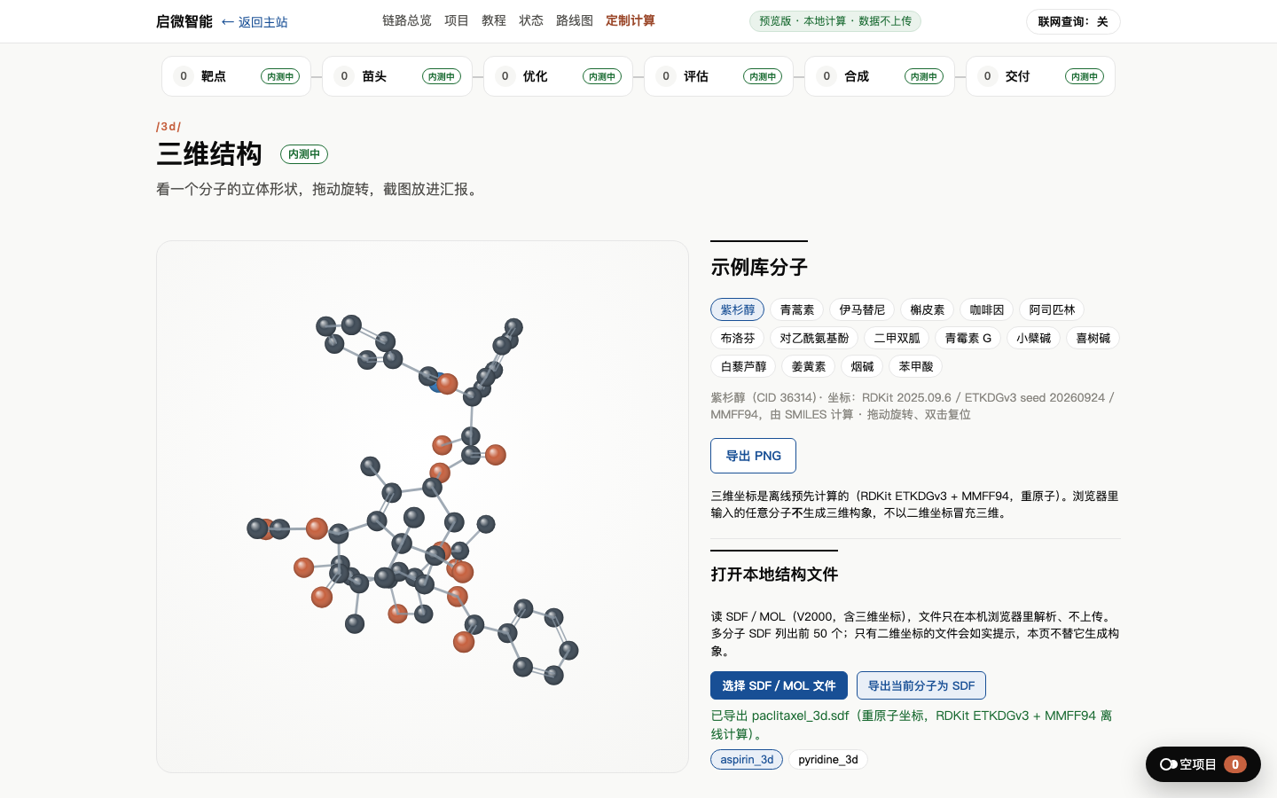Select the 评估 pipeline stage card
Viewport: 1277px width, 798px height.
coord(718,76)
